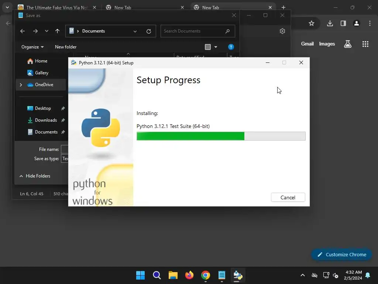This screenshot has width=378, height=284.
Task: Open a new Chrome tab
Action: (x=283, y=7)
